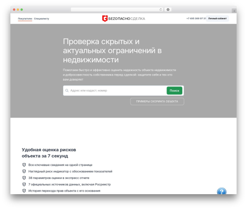Click the magnifier icon in search field
Viewport: 247px width, 209px height.
pyautogui.click(x=67, y=90)
